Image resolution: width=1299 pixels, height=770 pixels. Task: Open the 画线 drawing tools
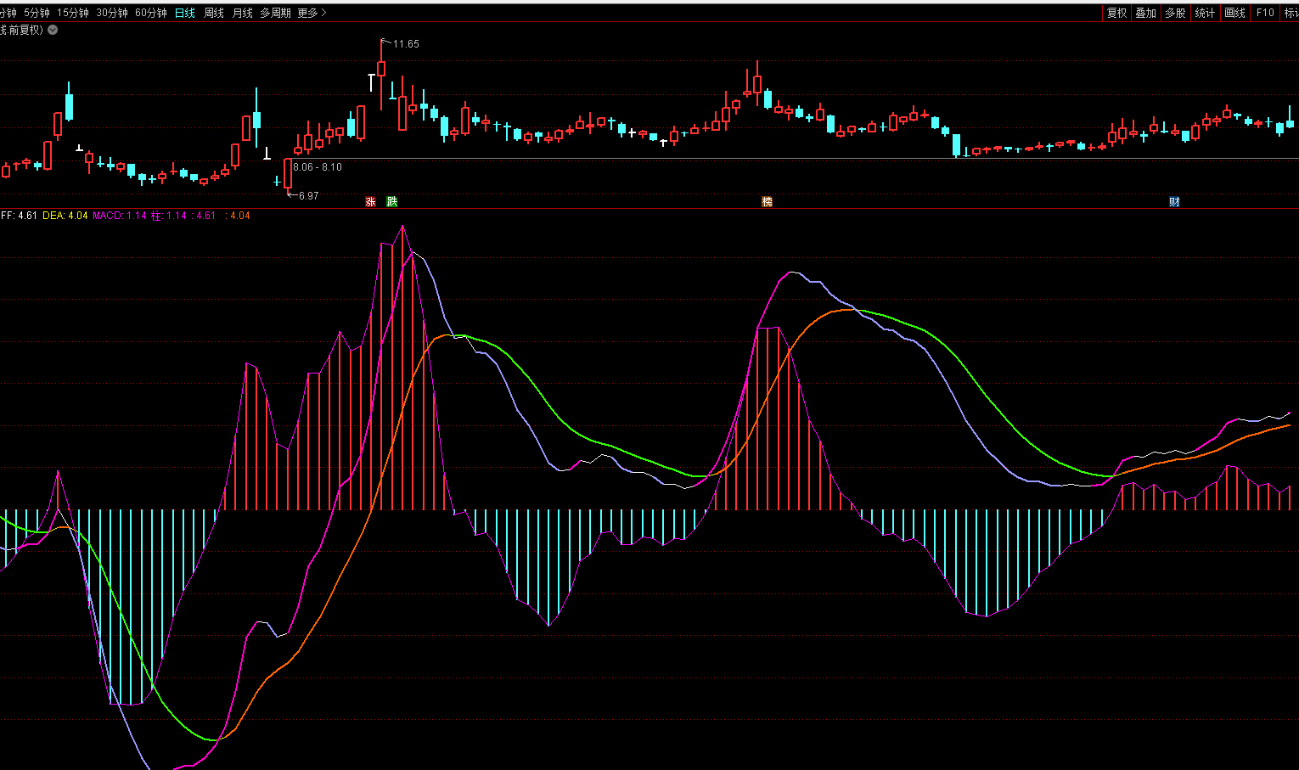point(1234,13)
